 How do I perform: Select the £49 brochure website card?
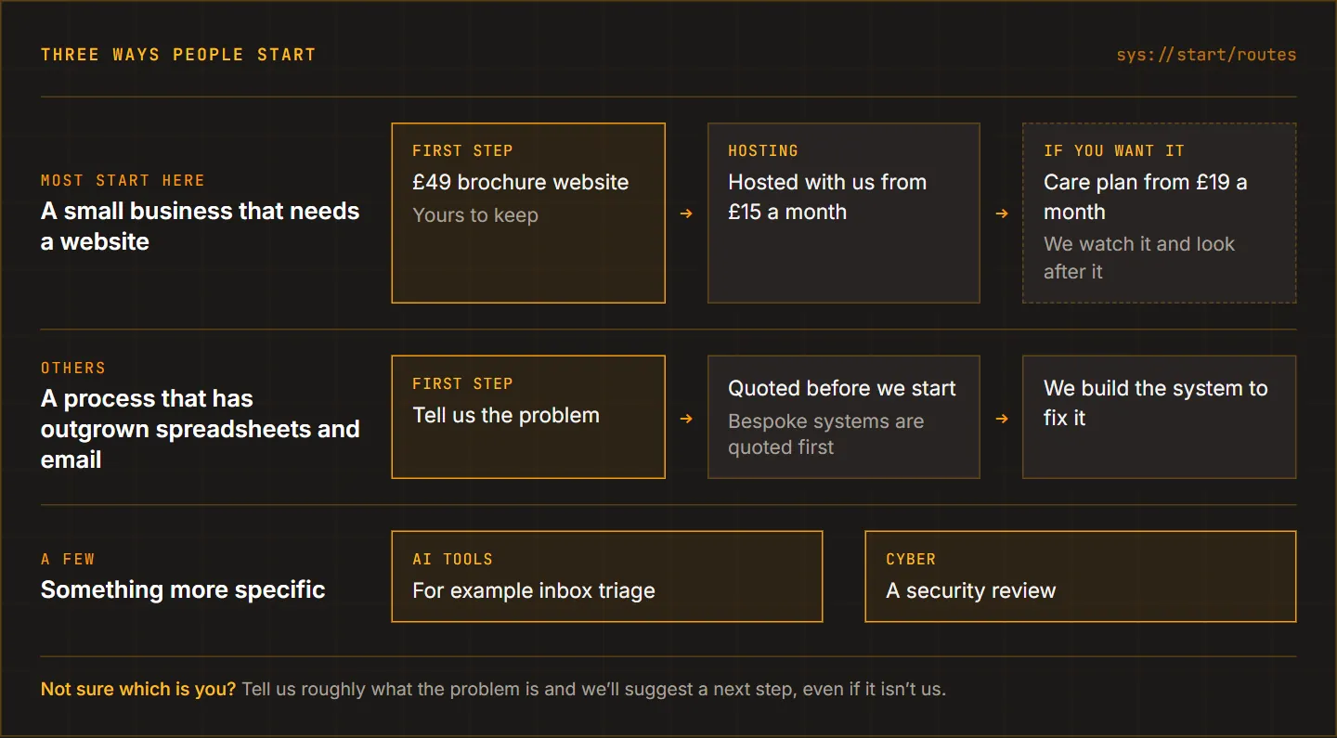tap(528, 213)
